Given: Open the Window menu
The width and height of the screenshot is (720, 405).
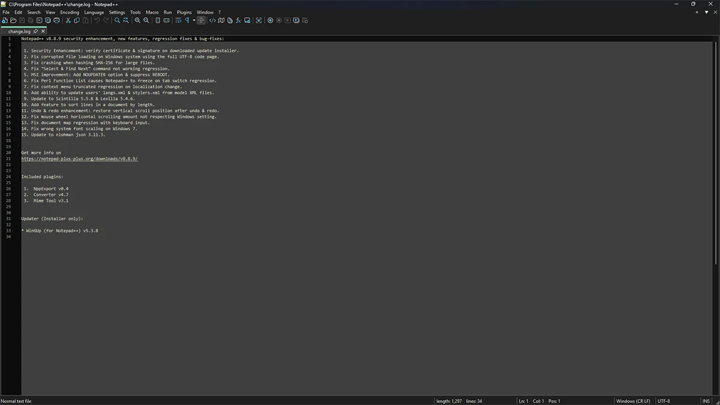Looking at the screenshot, I should point(205,12).
